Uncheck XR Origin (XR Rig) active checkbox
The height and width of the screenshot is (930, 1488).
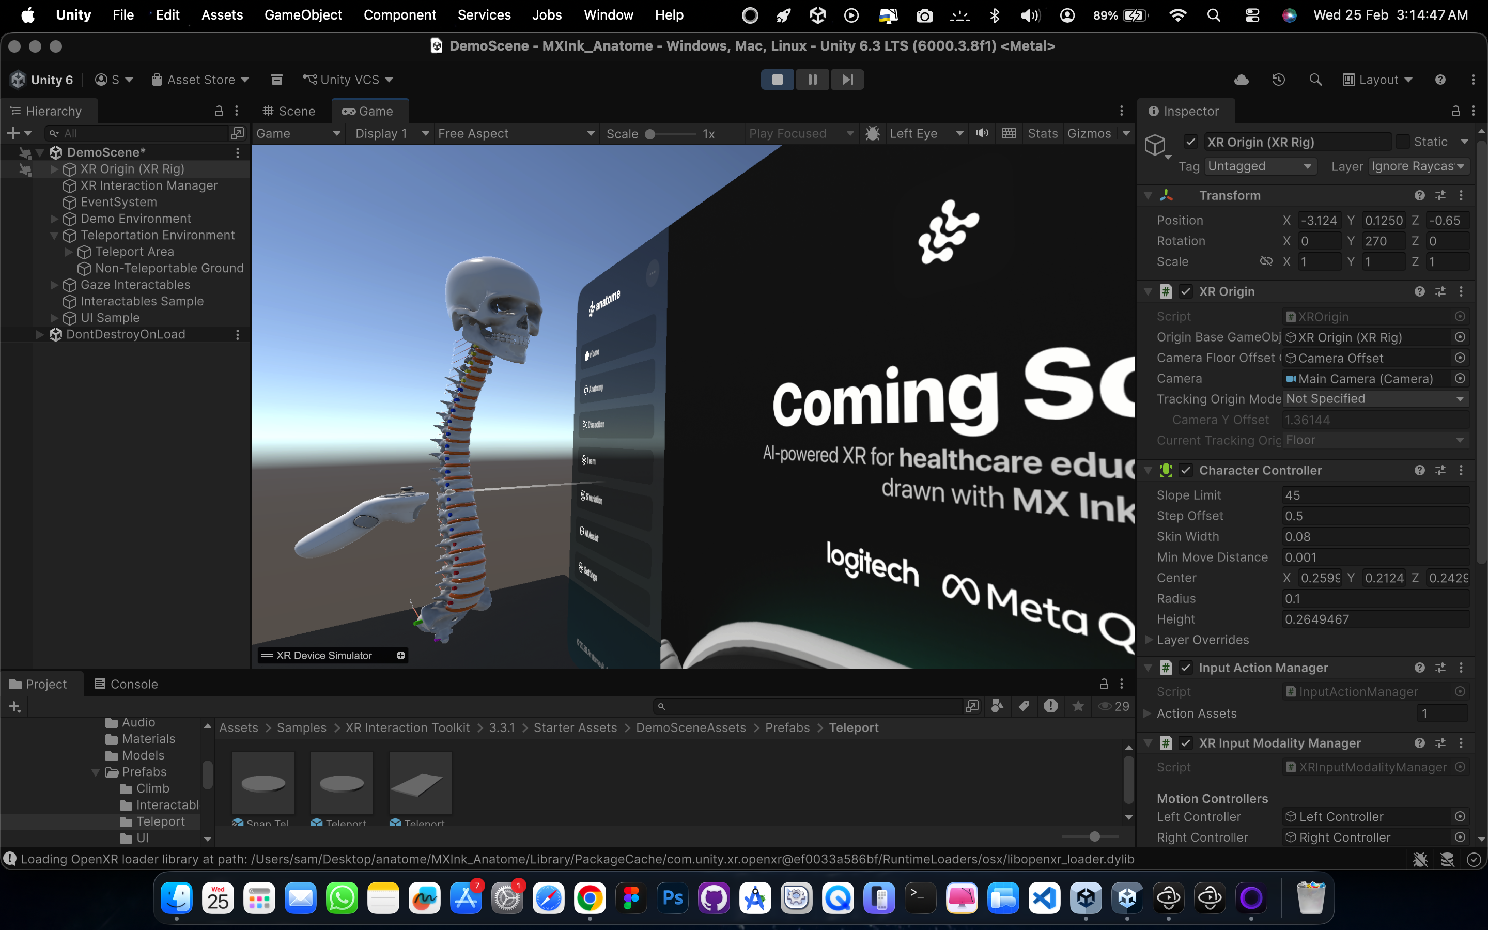pyautogui.click(x=1191, y=142)
